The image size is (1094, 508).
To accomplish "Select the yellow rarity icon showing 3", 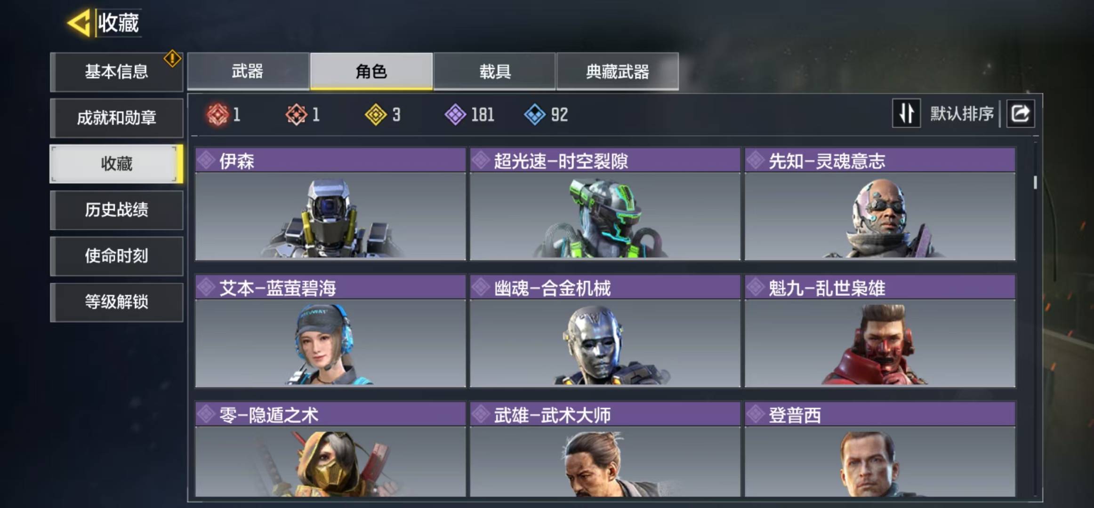I will (x=376, y=114).
